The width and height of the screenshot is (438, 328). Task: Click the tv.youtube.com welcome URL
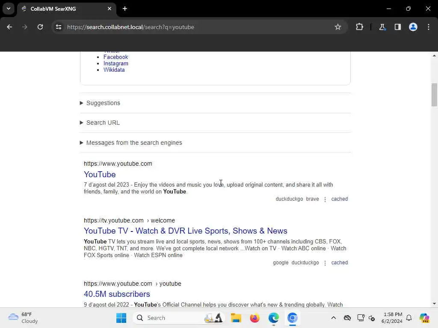[129, 220]
